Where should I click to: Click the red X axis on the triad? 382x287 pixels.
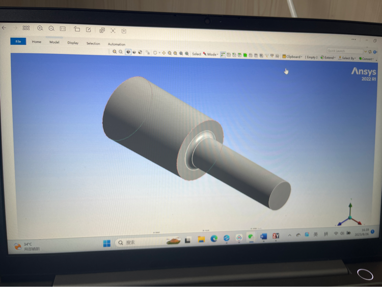357,221
